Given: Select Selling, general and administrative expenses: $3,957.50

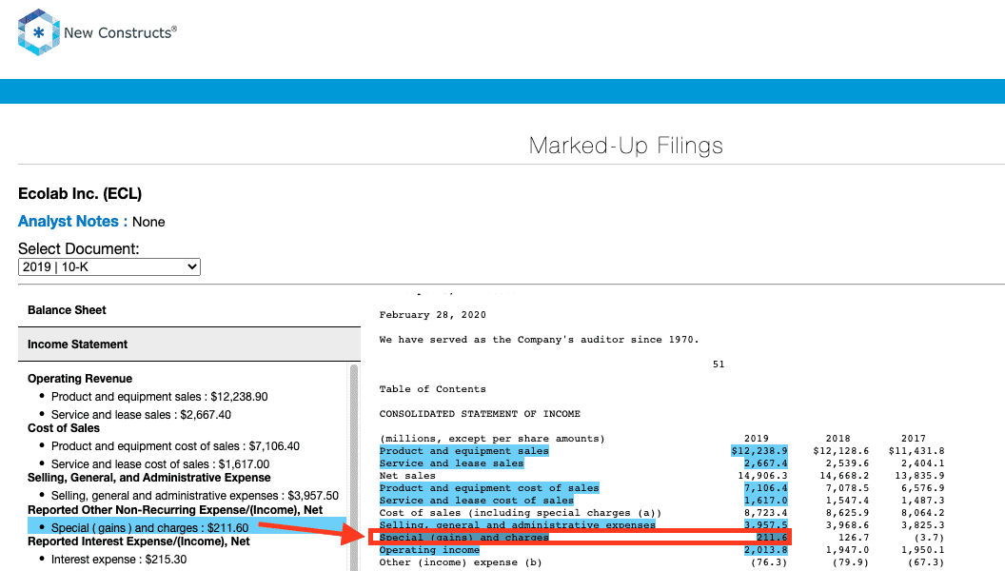Looking at the screenshot, I should [195, 496].
